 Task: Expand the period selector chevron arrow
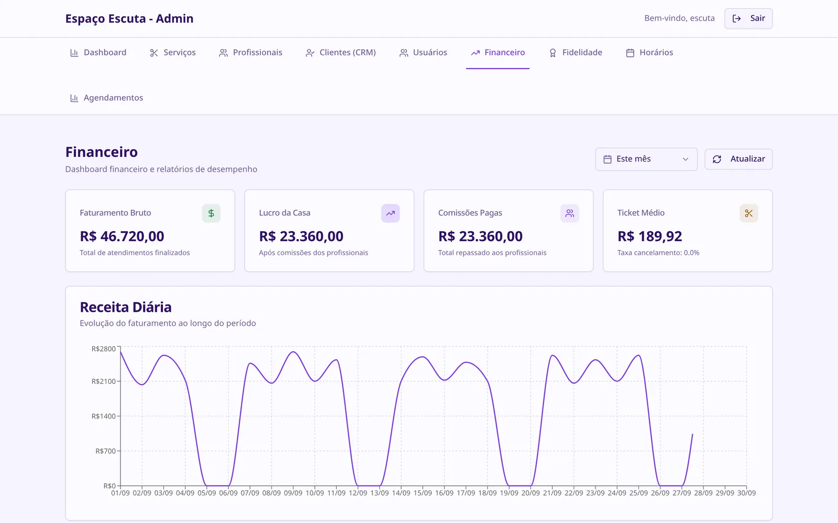coord(686,159)
